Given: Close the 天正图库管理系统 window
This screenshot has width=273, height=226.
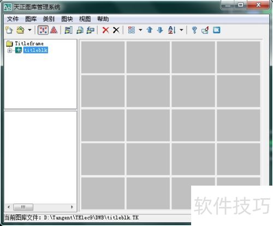Looking at the screenshot, I should click(258, 5).
